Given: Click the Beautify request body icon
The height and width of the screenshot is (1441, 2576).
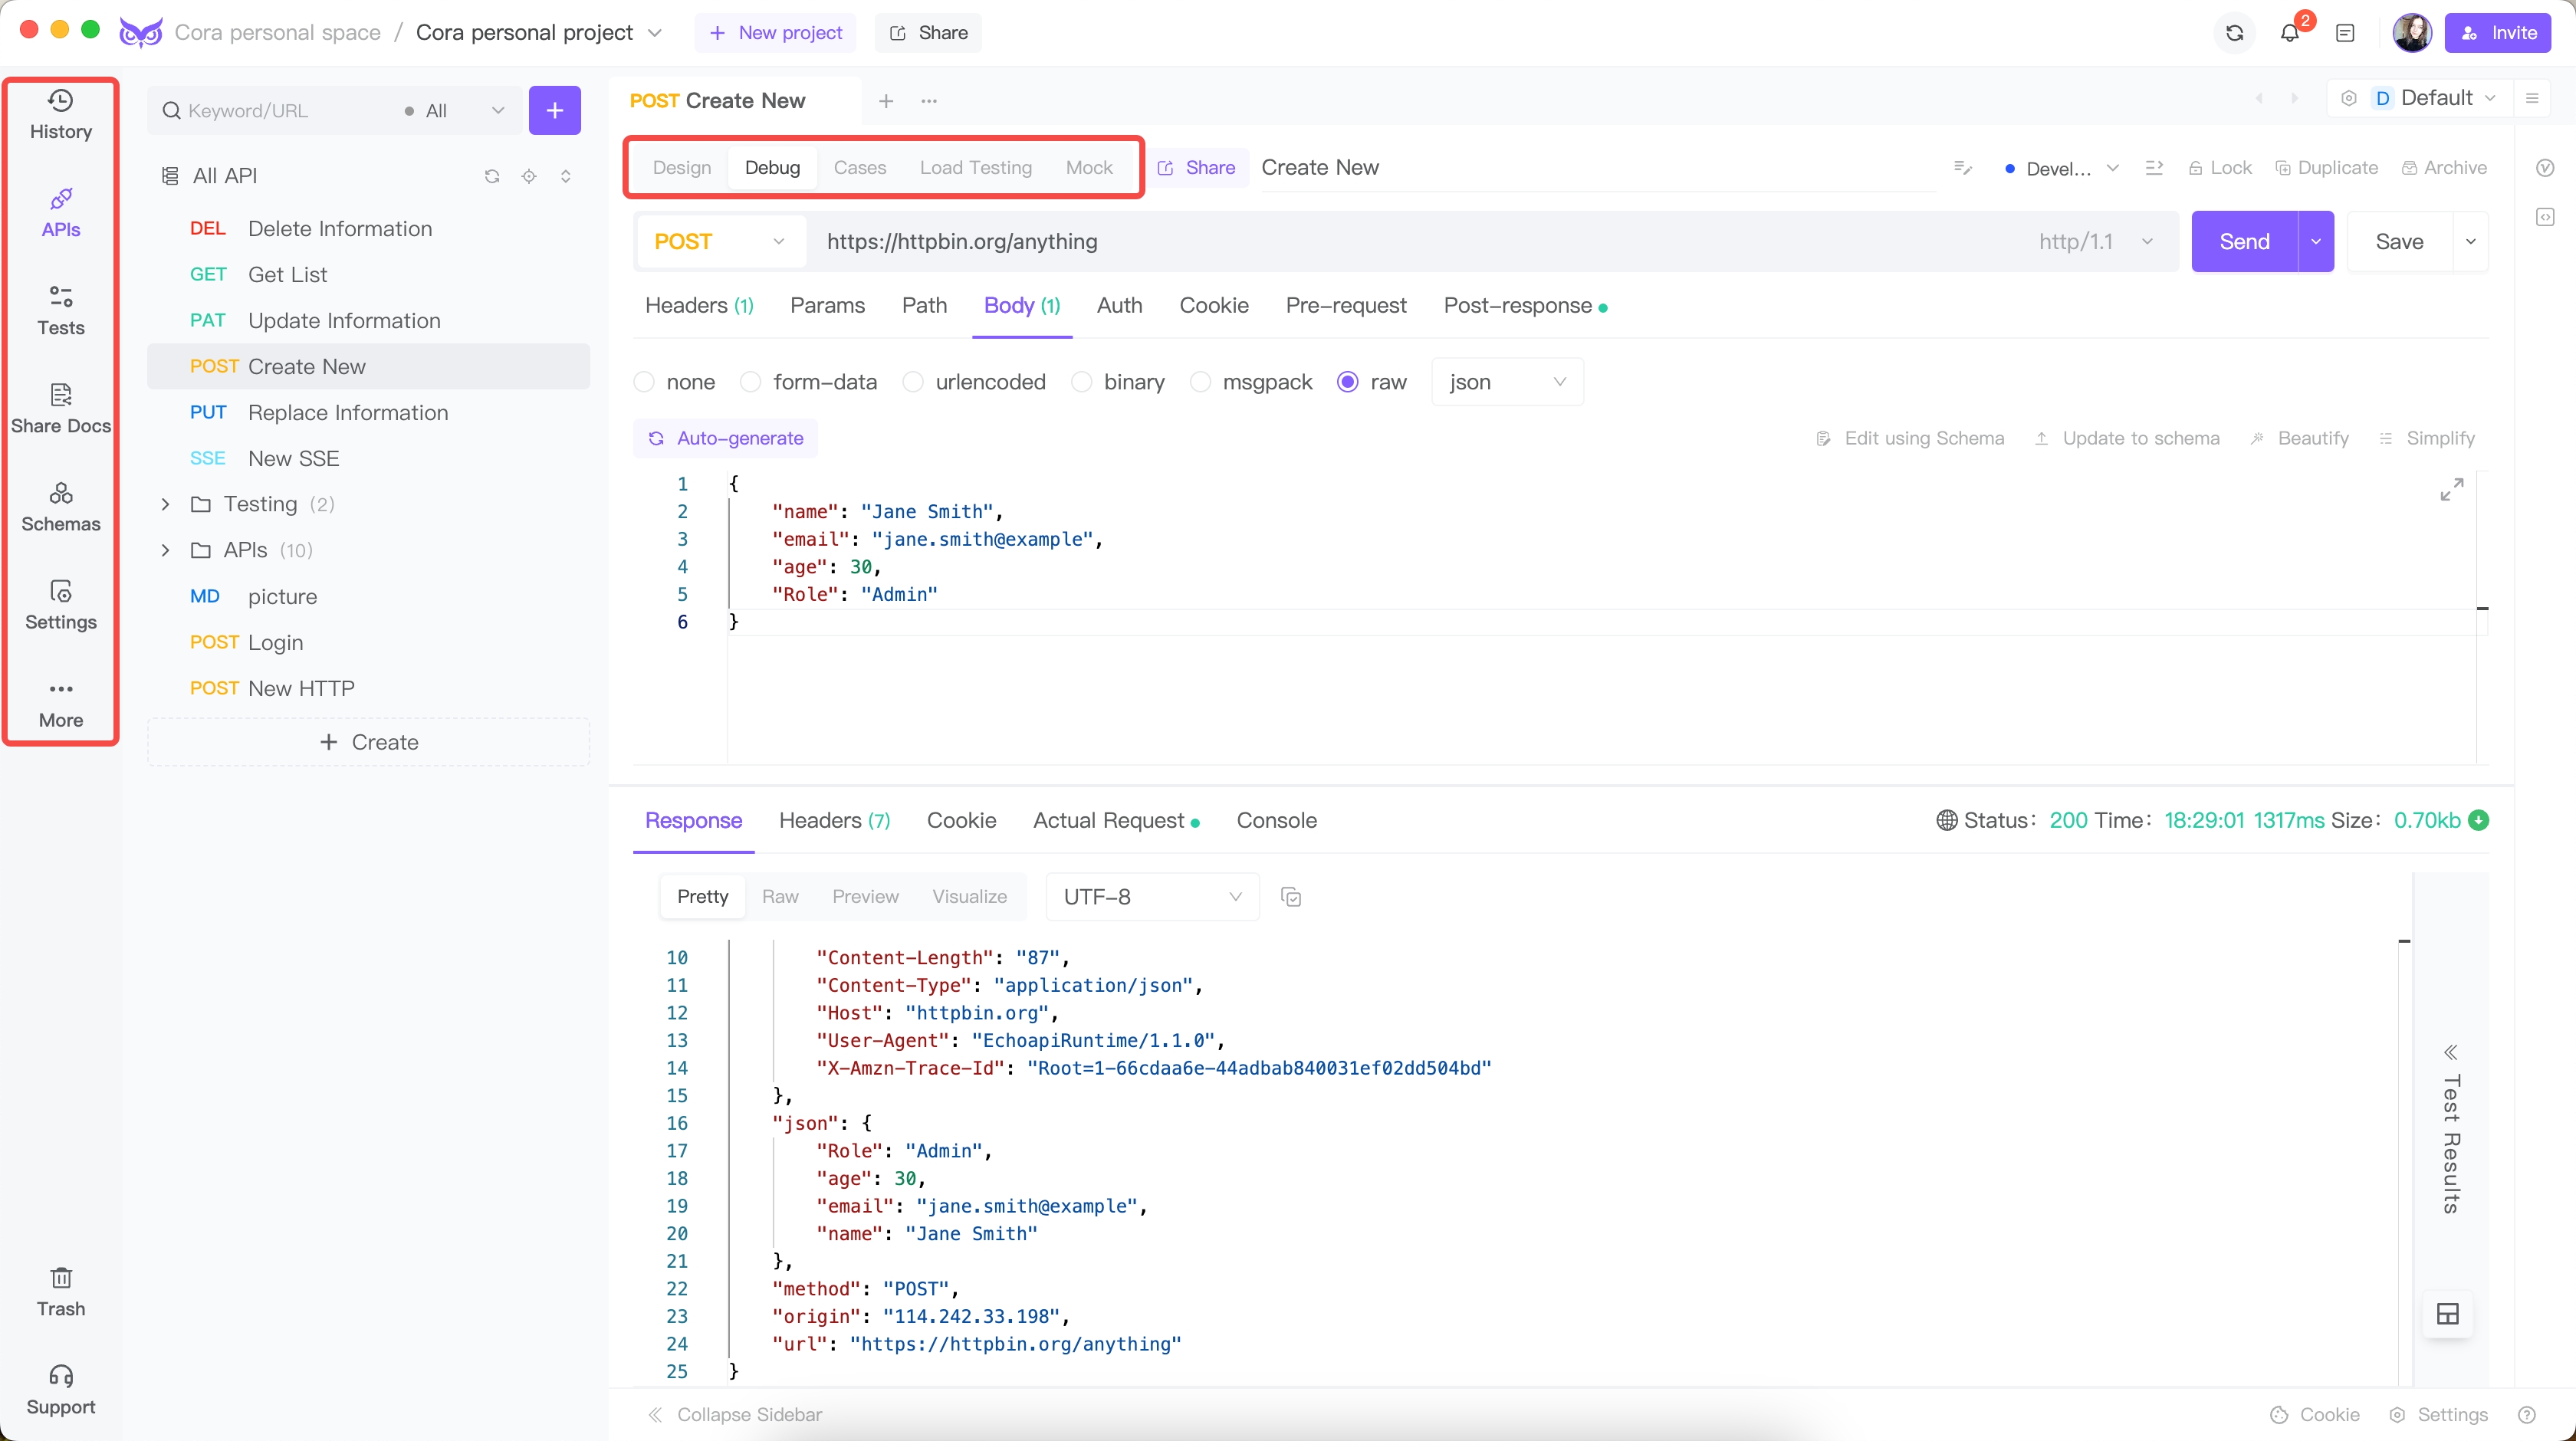Looking at the screenshot, I should point(2300,437).
